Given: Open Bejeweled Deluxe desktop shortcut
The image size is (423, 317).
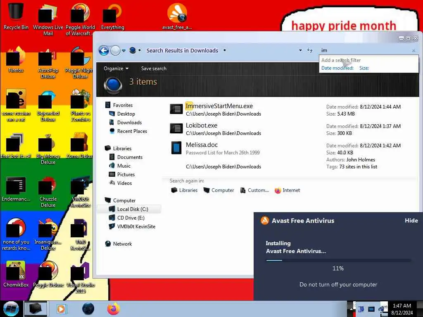Looking at the screenshot, I should point(48,106).
